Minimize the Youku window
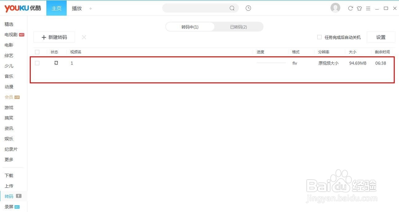 point(377,9)
